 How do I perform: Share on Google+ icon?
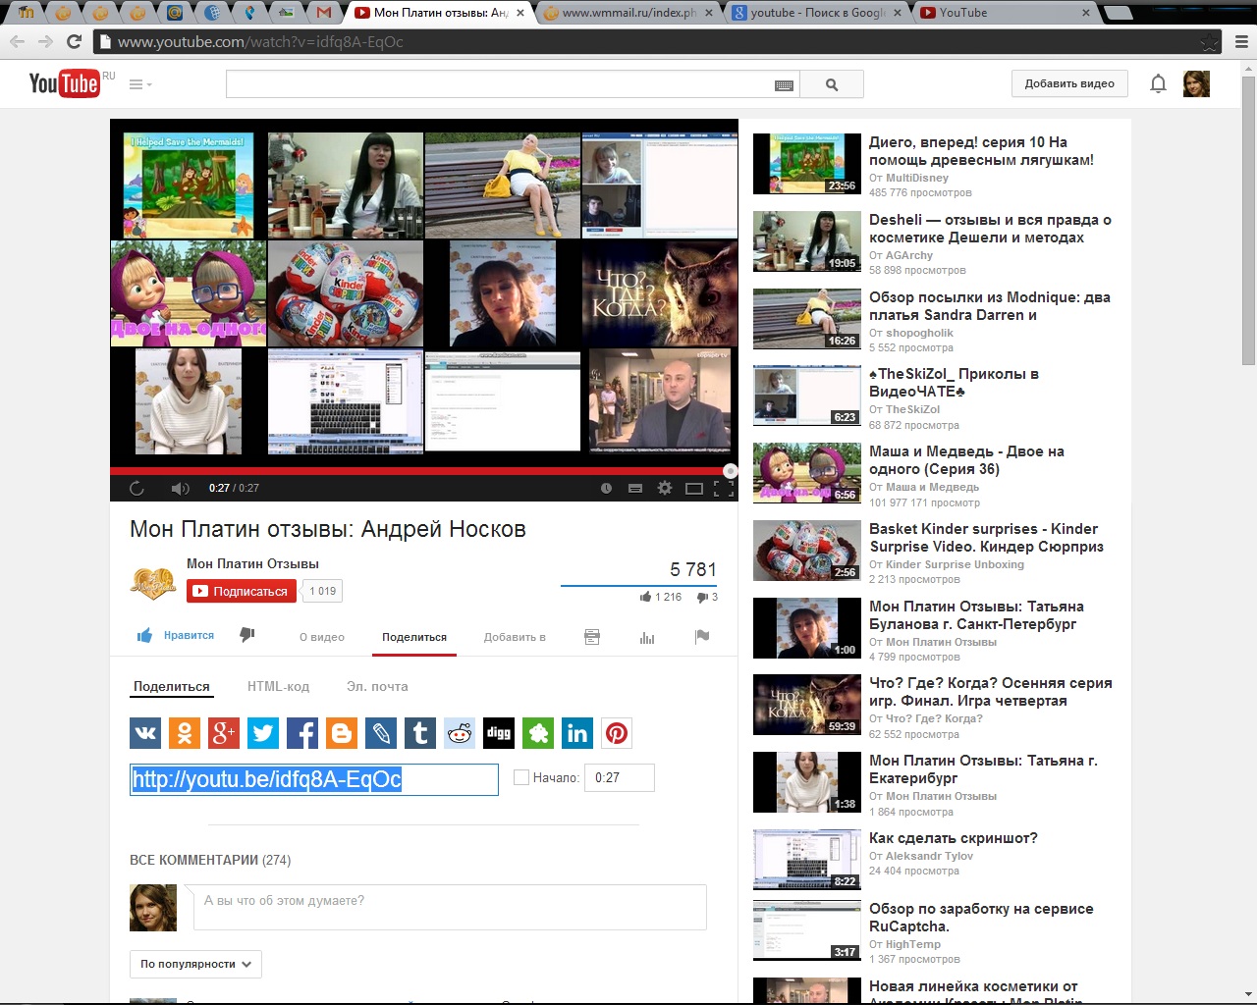click(x=224, y=733)
